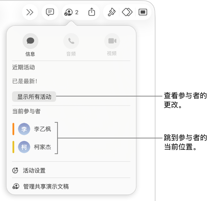Click the 视频 video call button

[112, 41]
